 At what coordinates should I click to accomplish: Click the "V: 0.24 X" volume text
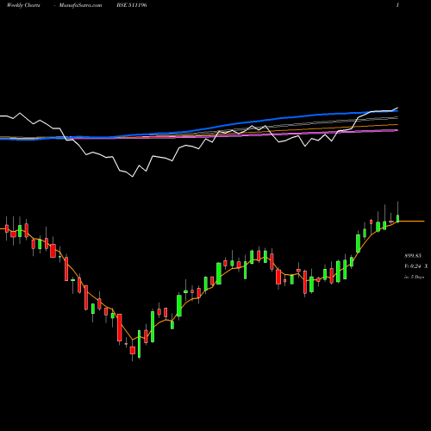(416, 266)
